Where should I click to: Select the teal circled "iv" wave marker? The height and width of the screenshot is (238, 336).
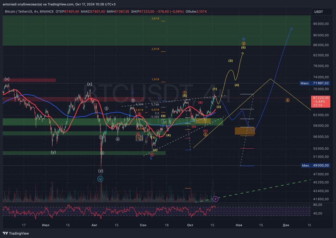coord(100,179)
